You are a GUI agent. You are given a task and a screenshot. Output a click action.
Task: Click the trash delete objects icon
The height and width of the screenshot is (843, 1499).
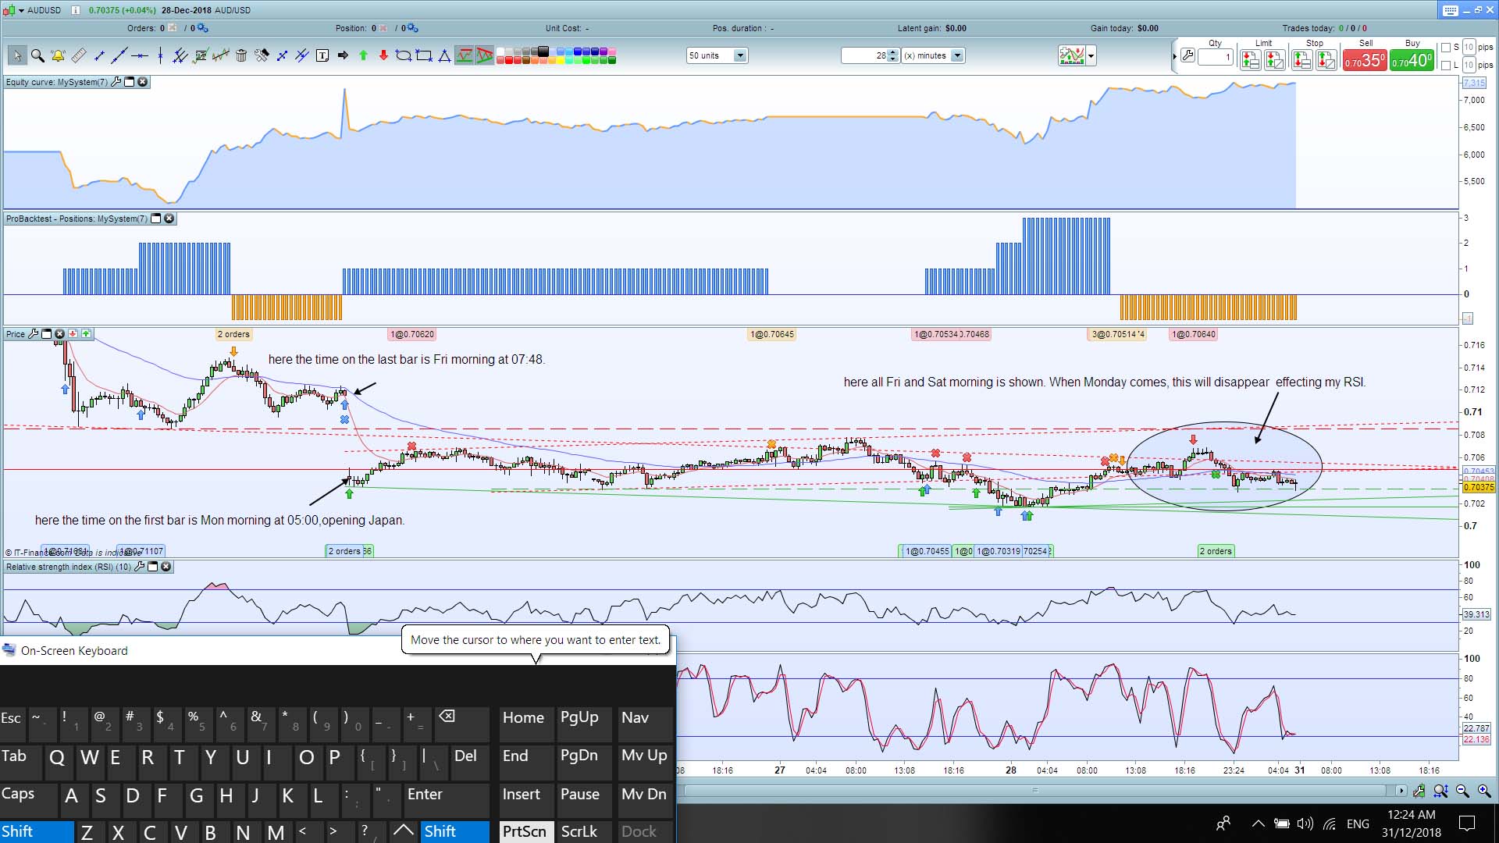point(241,55)
